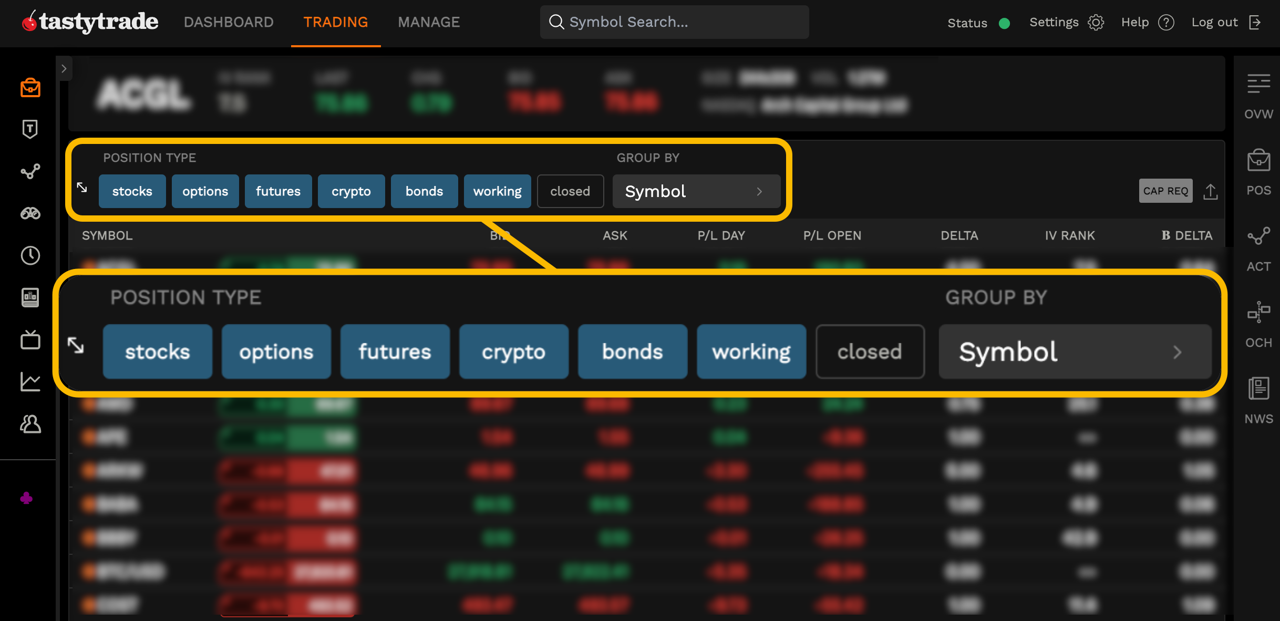This screenshot has height=621, width=1280.
Task: Select the trade journal icon in left sidebar
Action: (x=30, y=298)
